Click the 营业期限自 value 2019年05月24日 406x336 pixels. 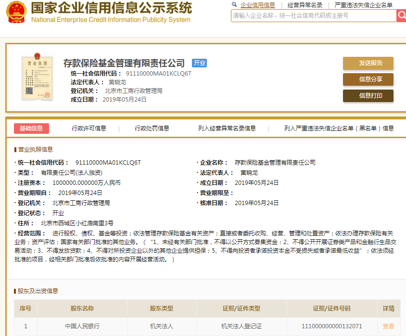point(80,193)
